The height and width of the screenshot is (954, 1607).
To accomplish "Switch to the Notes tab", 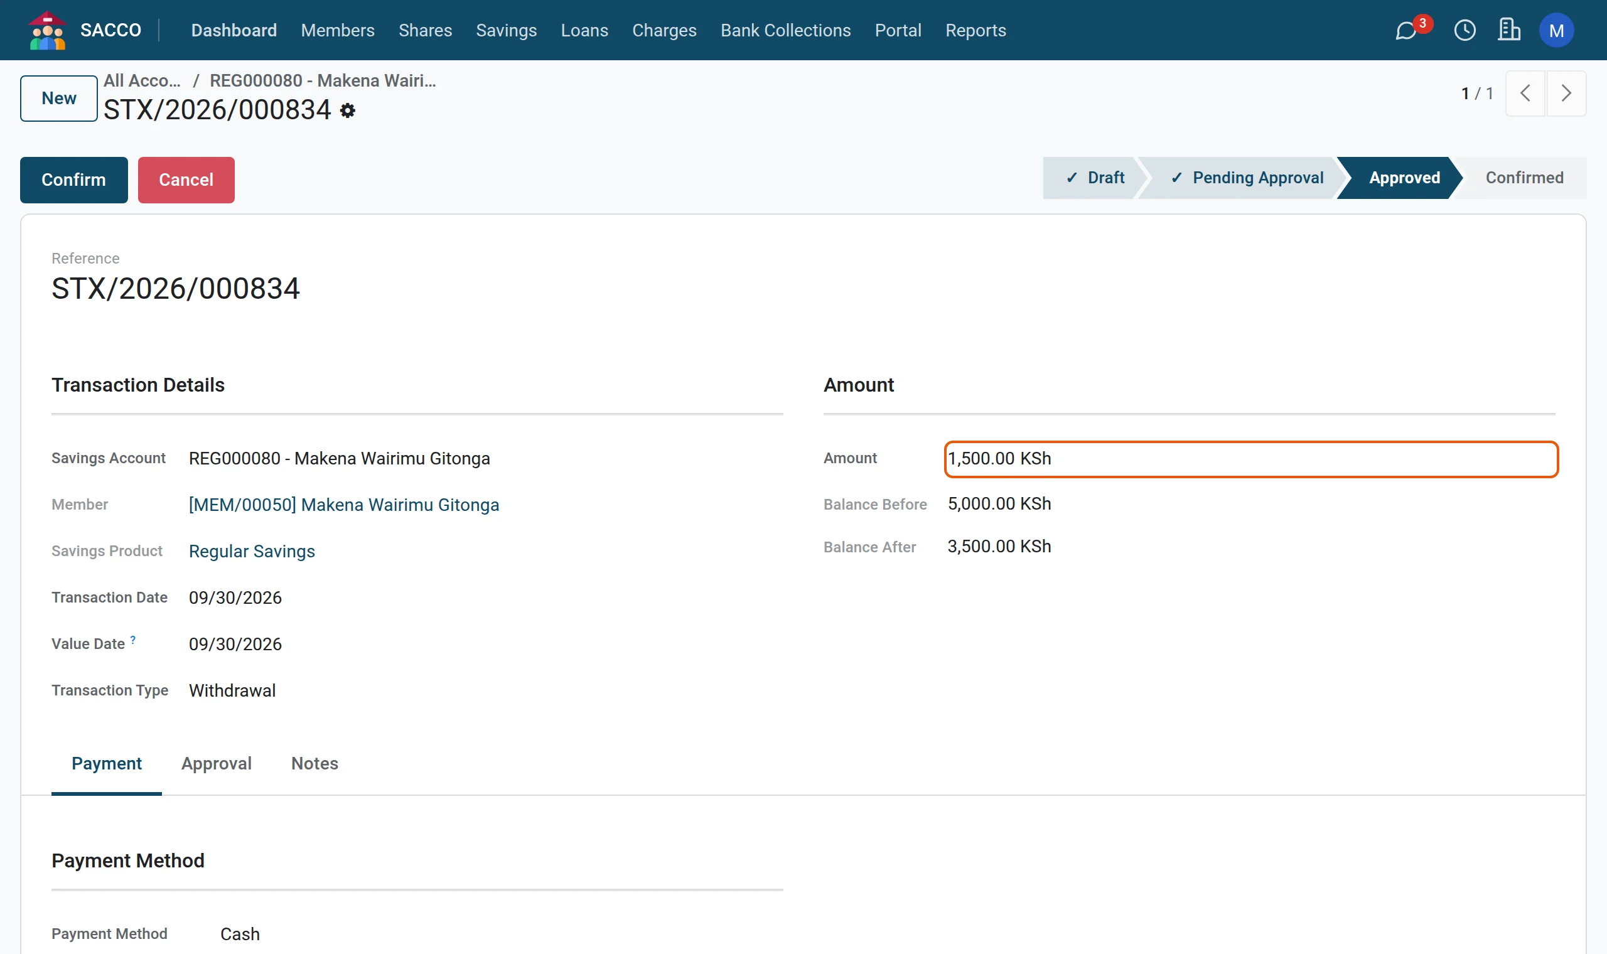I will click(314, 763).
